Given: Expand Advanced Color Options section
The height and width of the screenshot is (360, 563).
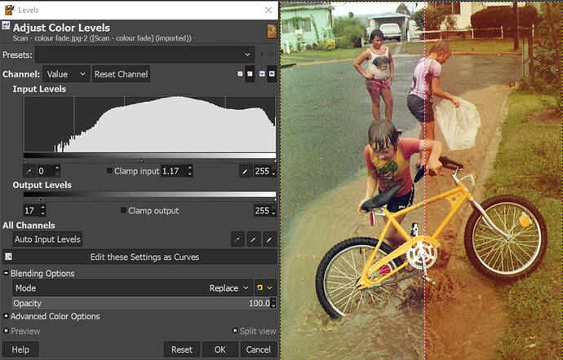Looking at the screenshot, I should [7, 316].
